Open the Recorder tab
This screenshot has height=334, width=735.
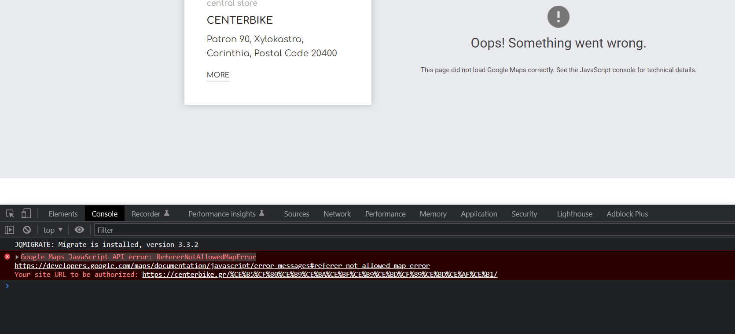pyautogui.click(x=150, y=214)
